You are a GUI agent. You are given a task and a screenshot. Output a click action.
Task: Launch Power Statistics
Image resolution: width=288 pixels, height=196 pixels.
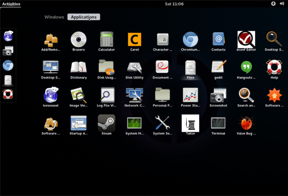190,97
